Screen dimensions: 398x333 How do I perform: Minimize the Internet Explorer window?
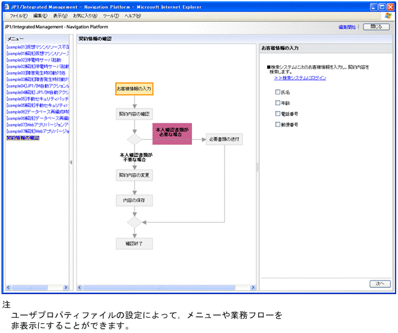click(x=374, y=7)
